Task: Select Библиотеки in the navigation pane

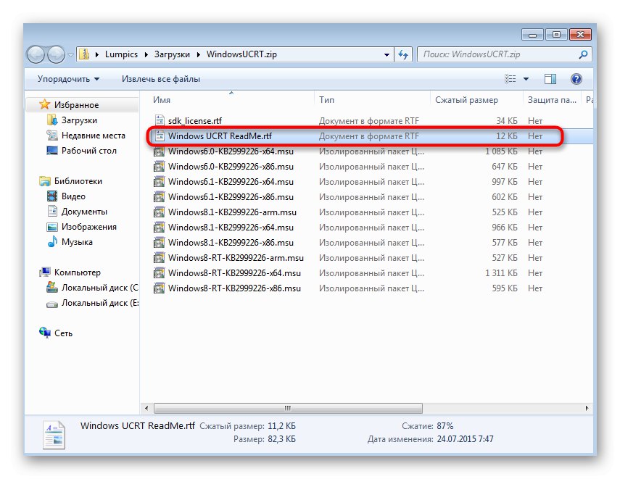Action: pyautogui.click(x=78, y=181)
